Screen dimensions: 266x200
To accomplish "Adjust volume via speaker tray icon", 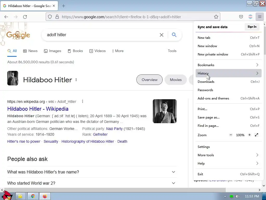I will tap(238, 196).
